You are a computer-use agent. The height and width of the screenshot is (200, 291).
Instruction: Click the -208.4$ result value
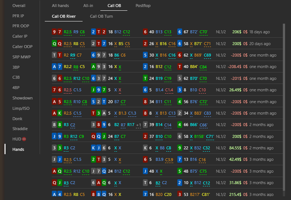[234, 67]
